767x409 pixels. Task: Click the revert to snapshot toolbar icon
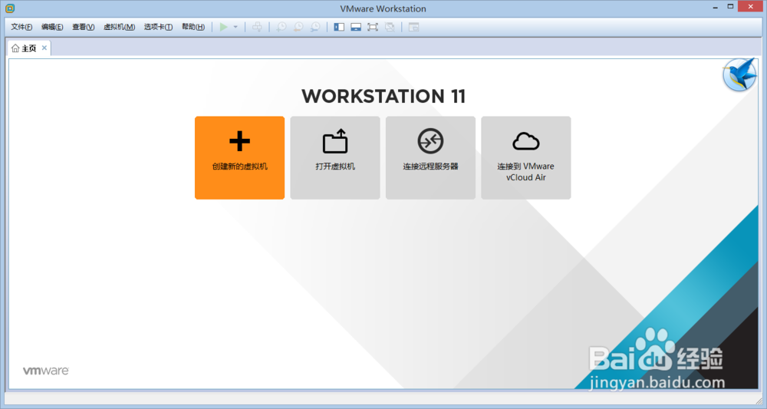(298, 27)
